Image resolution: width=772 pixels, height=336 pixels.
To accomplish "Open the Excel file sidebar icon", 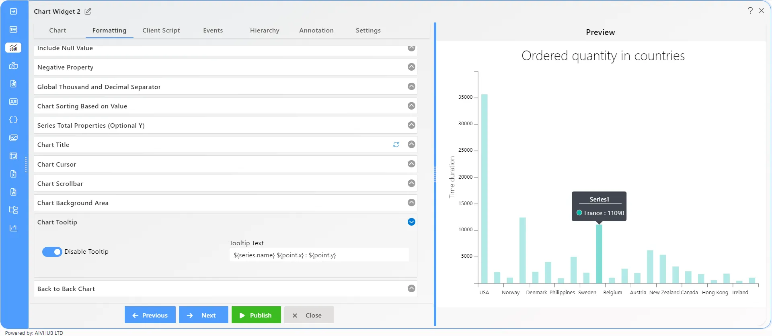I will pyautogui.click(x=13, y=174).
